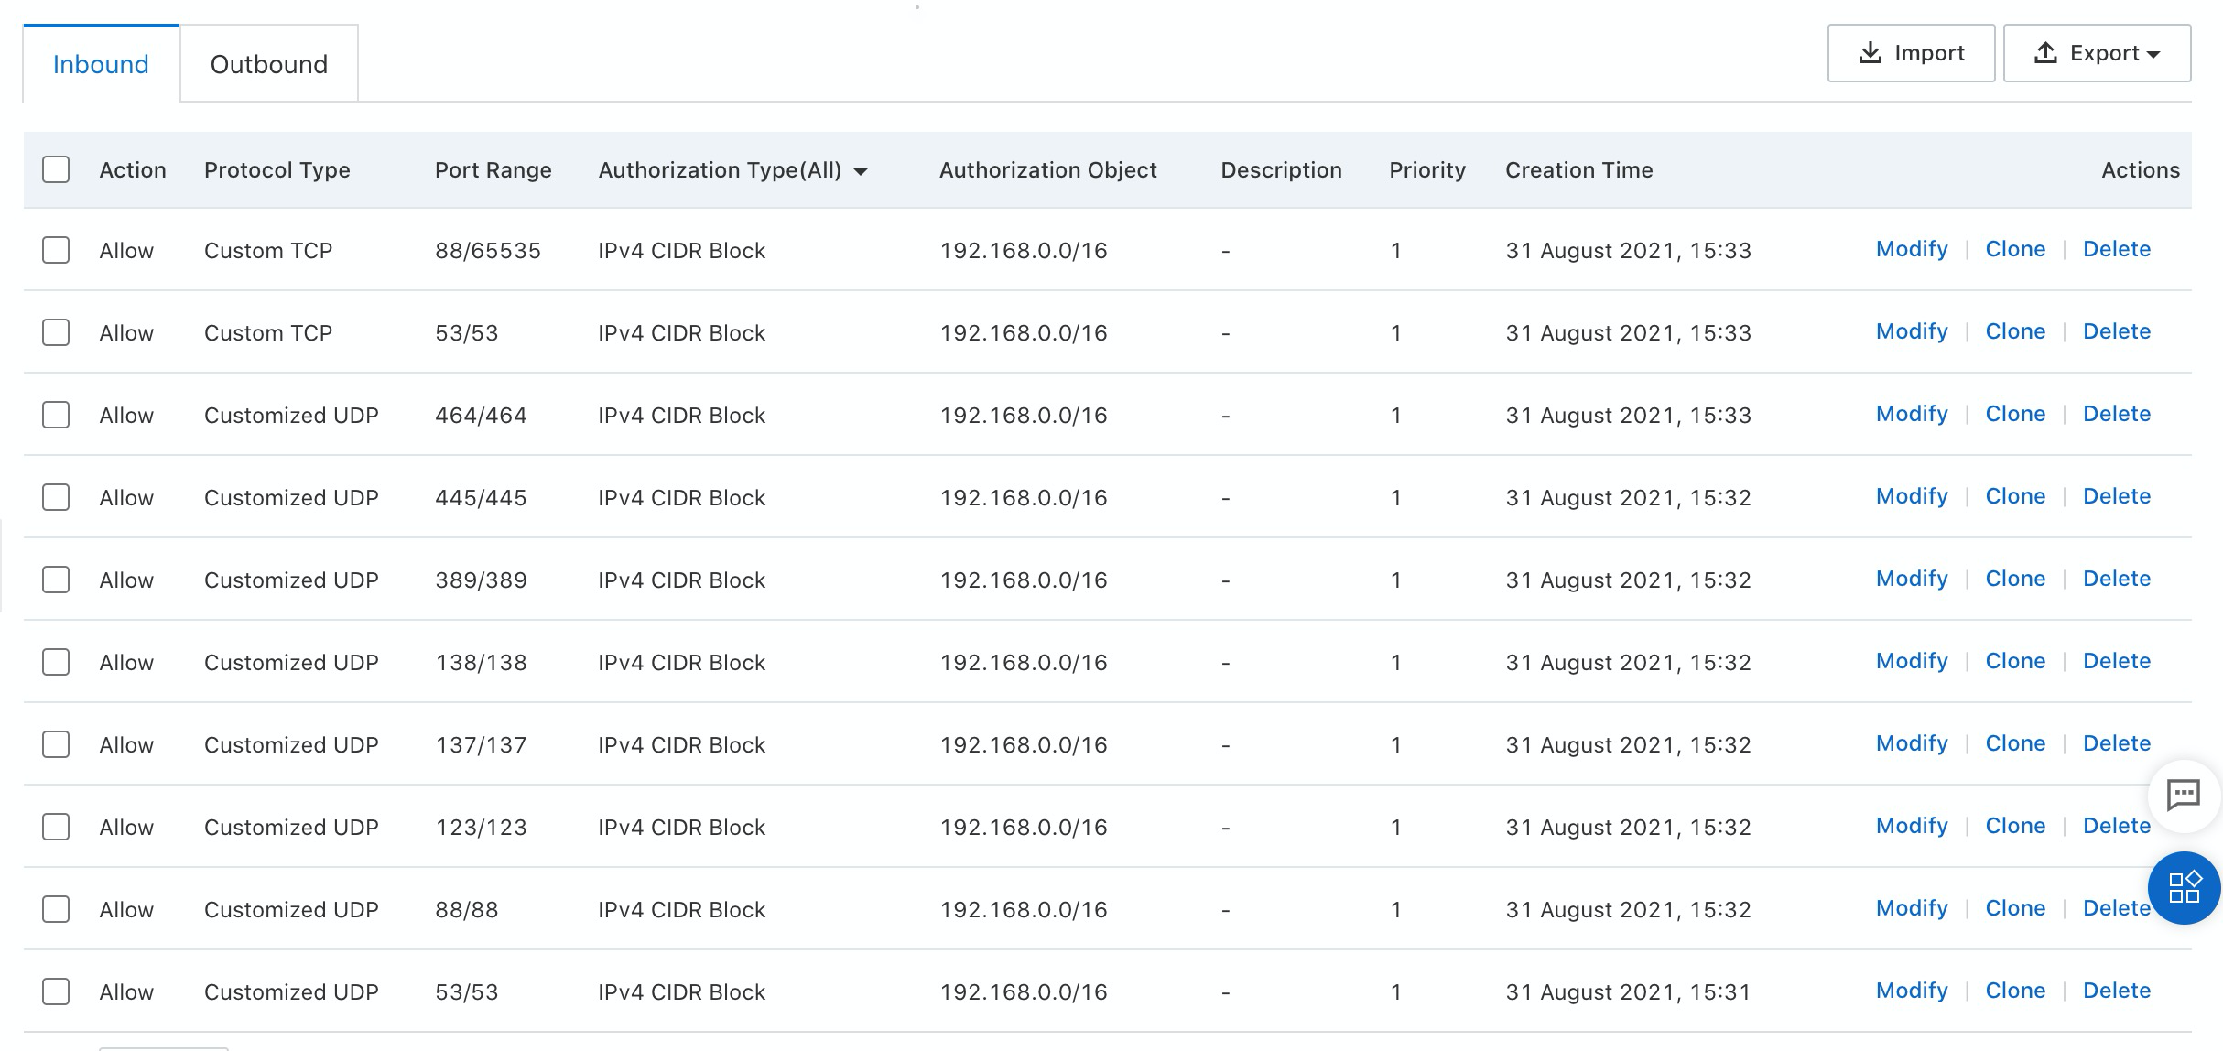
Task: Expand the Export dropdown caret
Action: click(2153, 55)
